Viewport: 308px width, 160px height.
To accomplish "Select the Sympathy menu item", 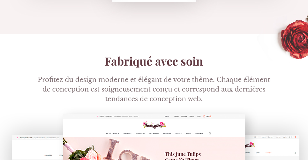I will pos(140,133).
